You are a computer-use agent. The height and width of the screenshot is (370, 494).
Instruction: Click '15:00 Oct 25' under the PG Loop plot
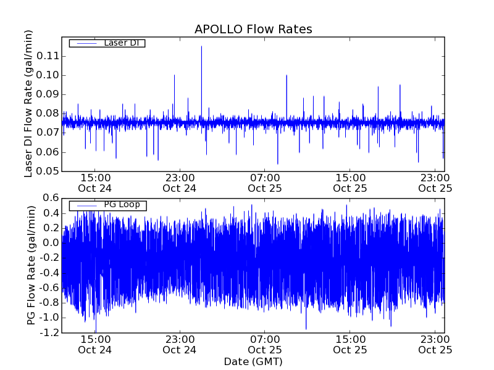350,345
